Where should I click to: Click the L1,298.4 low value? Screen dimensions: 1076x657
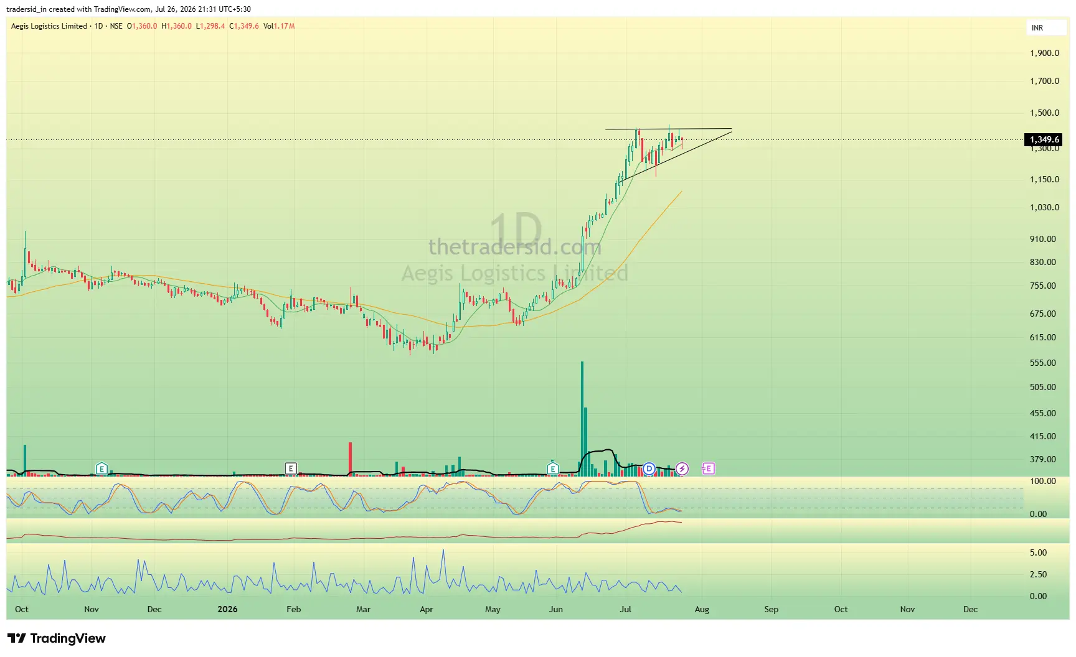210,26
